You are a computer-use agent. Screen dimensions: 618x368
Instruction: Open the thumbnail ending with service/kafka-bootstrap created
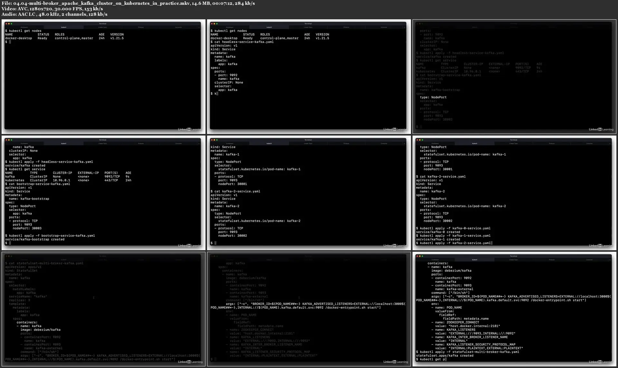(x=103, y=193)
